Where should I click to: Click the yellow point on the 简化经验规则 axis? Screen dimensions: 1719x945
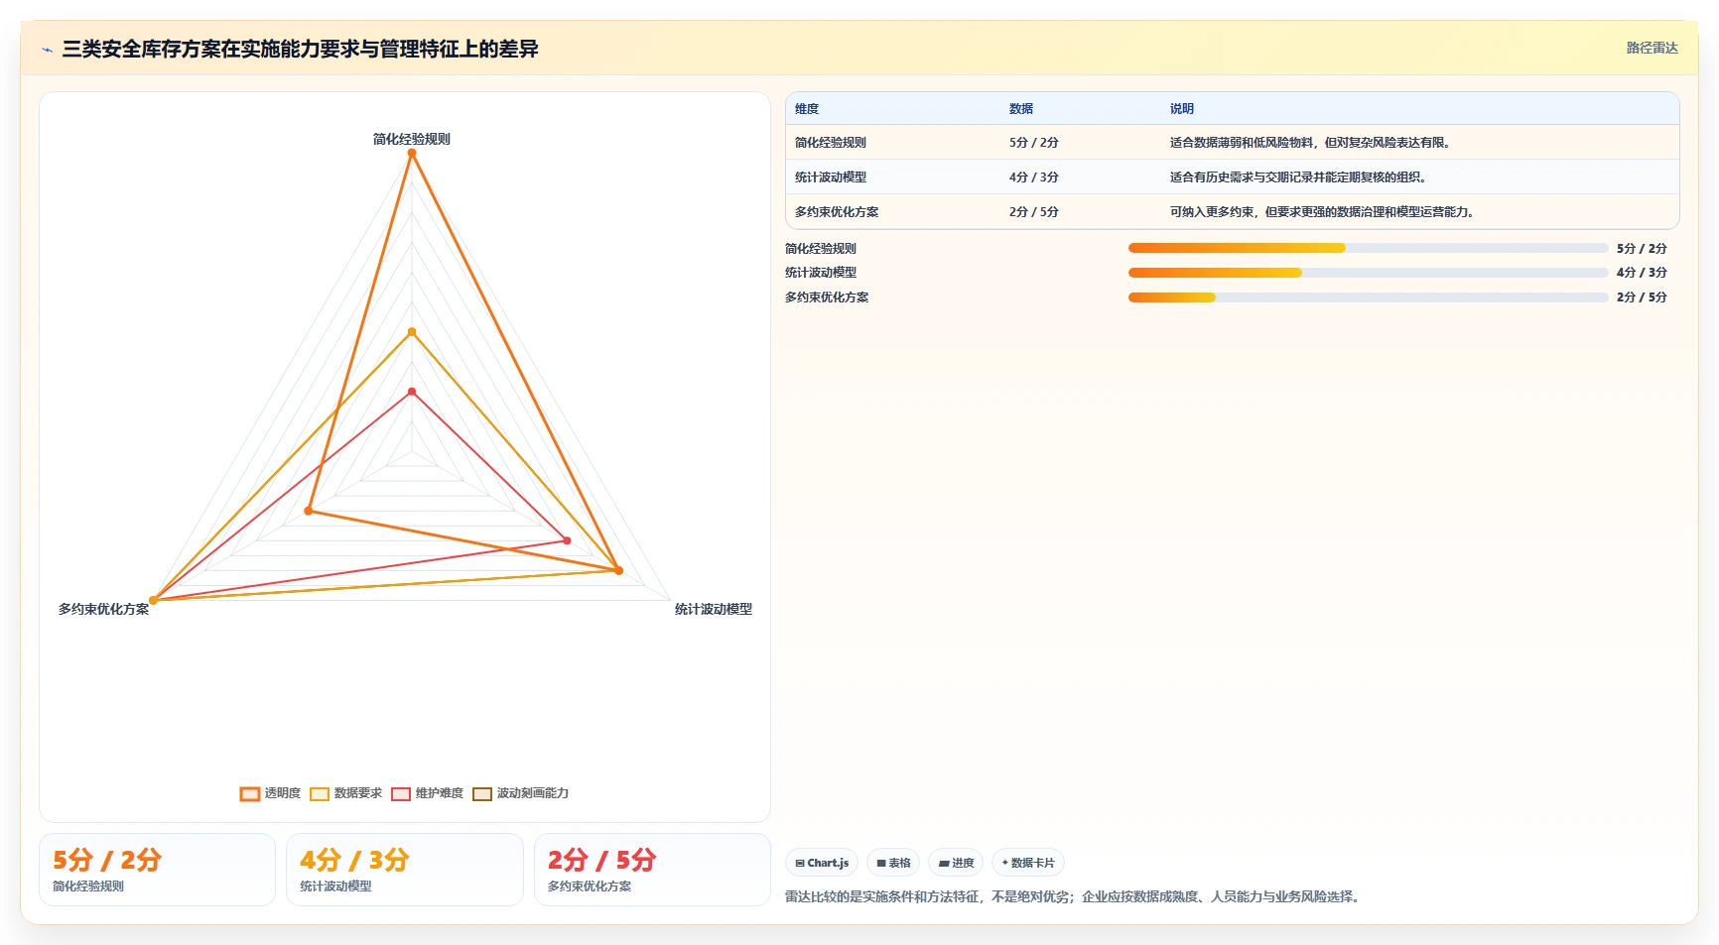tap(412, 332)
